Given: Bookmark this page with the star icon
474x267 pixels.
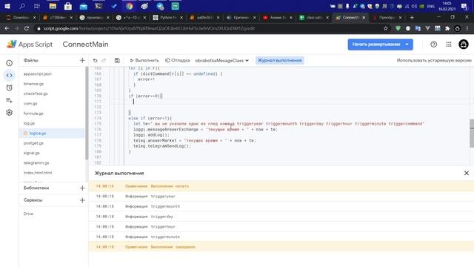Looking at the screenshot, I should click(385, 28).
